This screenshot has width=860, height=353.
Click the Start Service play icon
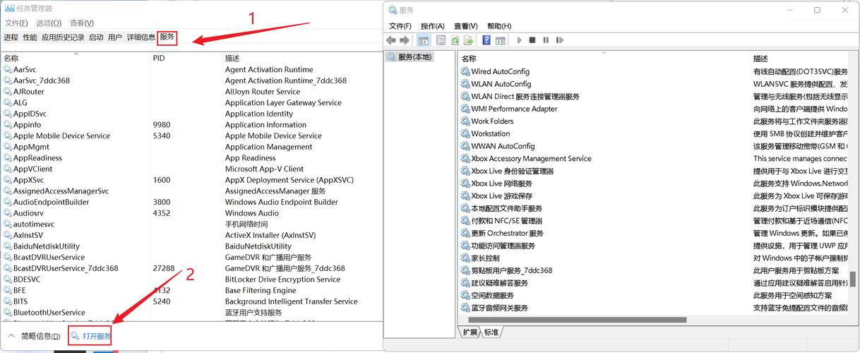(520, 40)
